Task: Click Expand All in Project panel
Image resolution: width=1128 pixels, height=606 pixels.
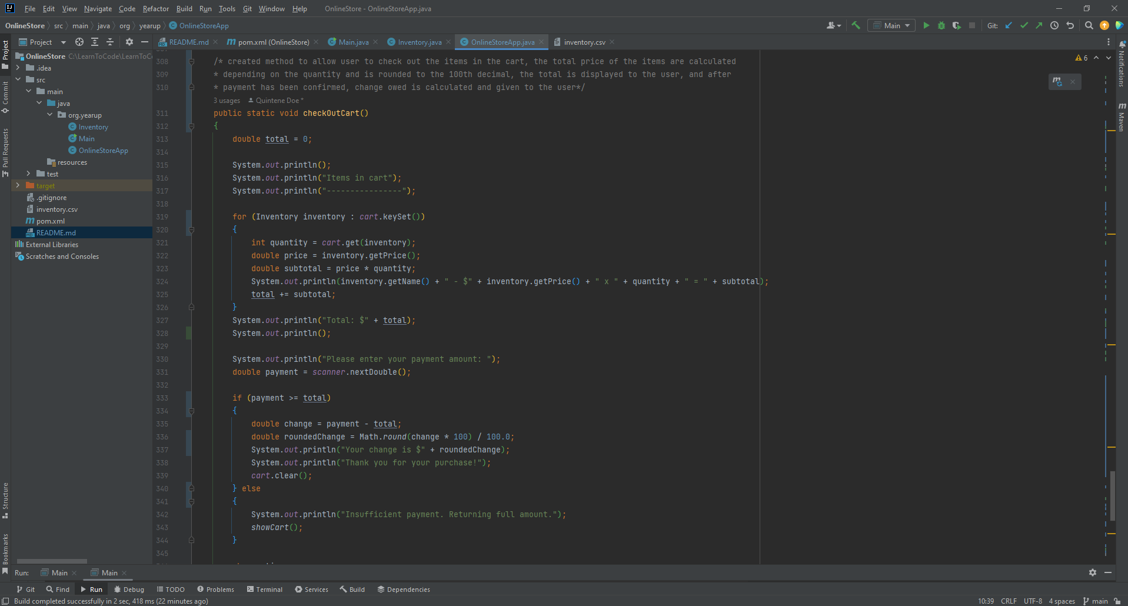Action: click(x=95, y=42)
